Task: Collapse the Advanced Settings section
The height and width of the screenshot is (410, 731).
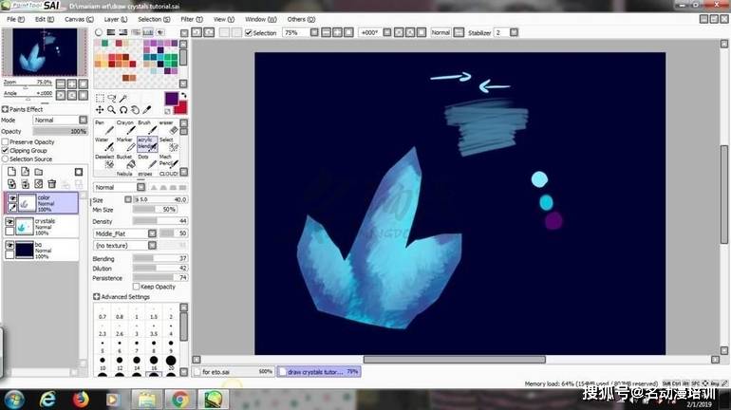Action: pos(97,297)
